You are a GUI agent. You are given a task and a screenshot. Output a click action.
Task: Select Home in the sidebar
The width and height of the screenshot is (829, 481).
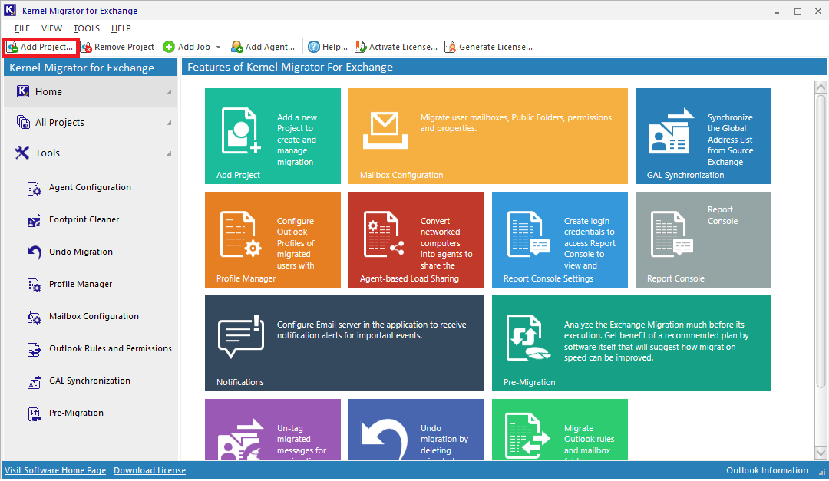click(x=90, y=91)
